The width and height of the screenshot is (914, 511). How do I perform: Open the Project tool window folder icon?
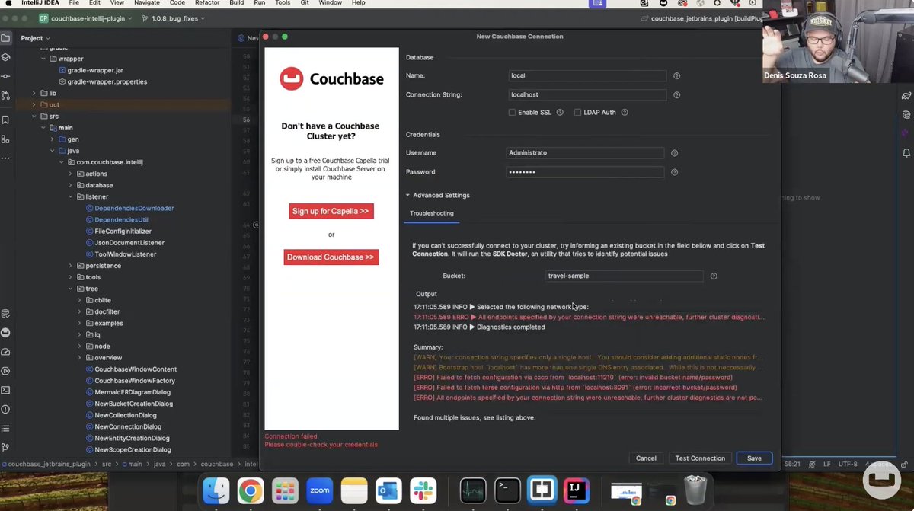click(5, 38)
